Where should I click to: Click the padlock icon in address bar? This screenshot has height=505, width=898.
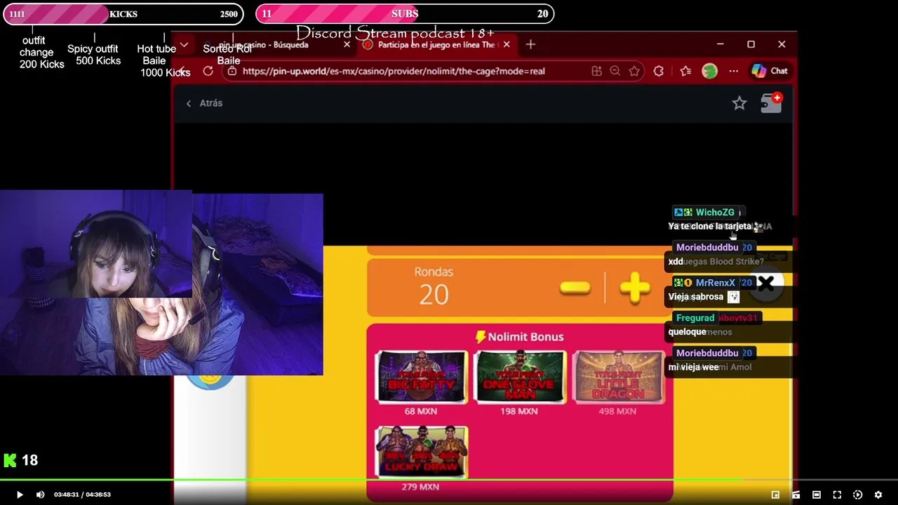tap(232, 71)
